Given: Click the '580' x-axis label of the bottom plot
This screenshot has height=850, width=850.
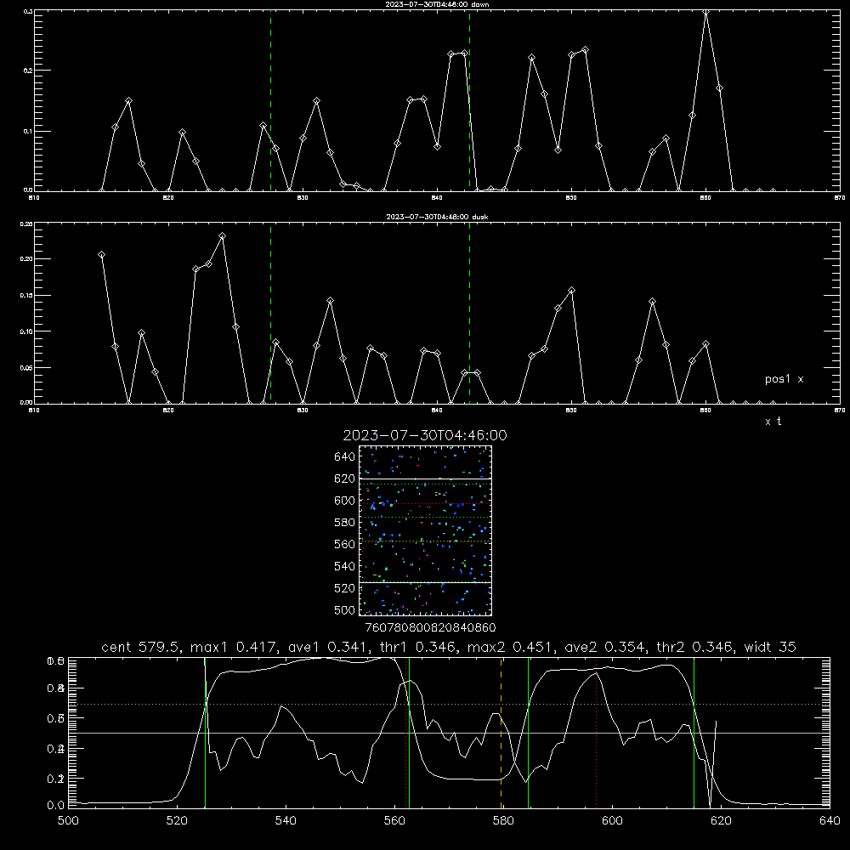Looking at the screenshot, I should 503,820.
